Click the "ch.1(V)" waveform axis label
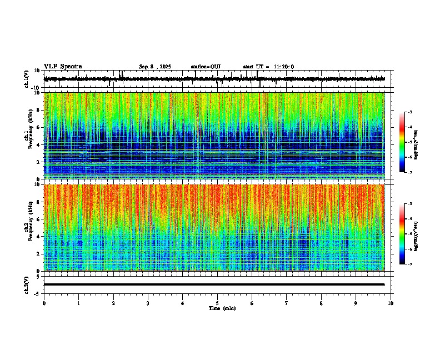This screenshot has width=440, height=340. 27,79
